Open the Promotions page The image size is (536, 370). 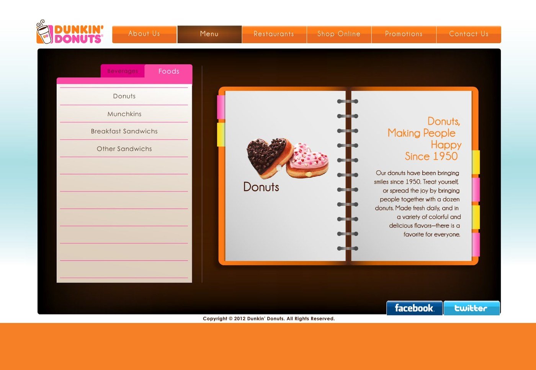[x=404, y=34]
